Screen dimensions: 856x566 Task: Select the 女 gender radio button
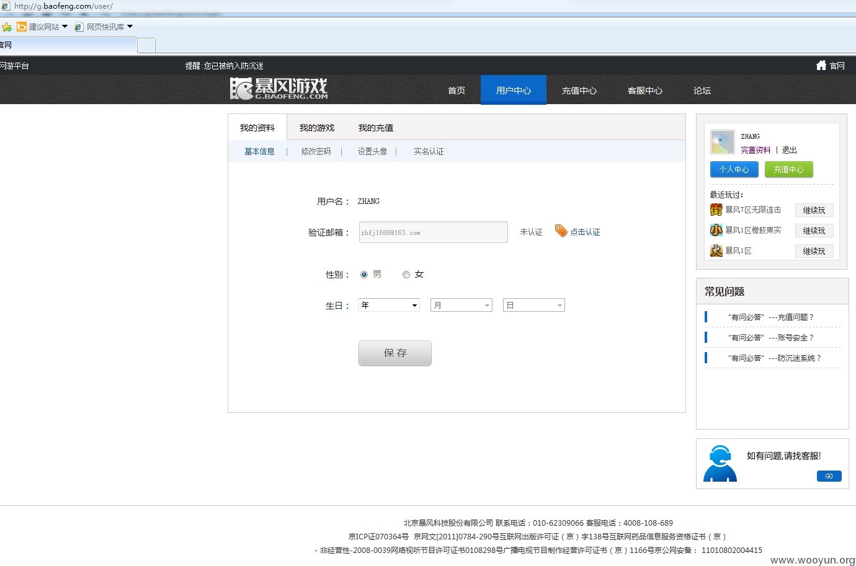pos(406,275)
